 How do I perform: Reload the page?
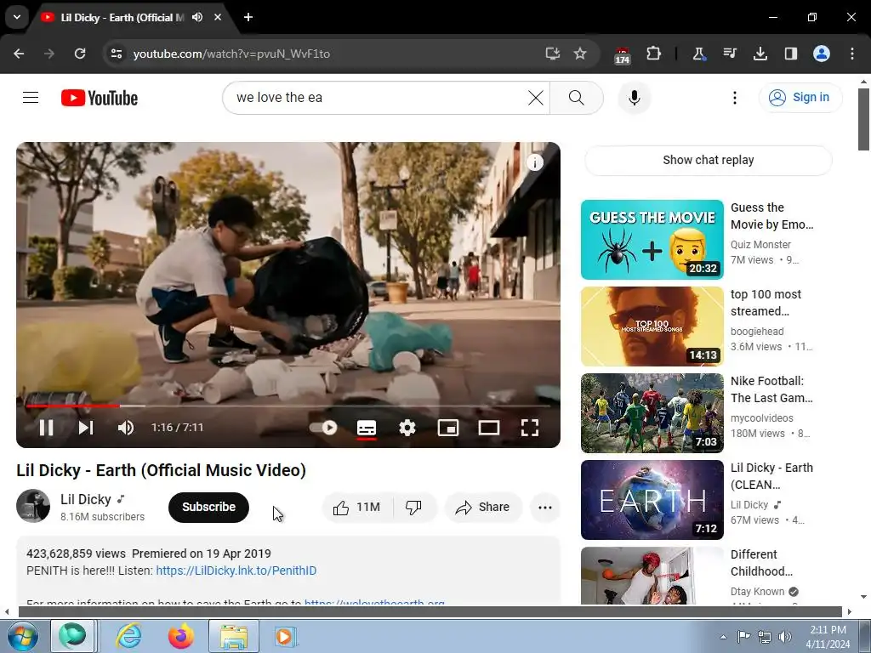[80, 54]
